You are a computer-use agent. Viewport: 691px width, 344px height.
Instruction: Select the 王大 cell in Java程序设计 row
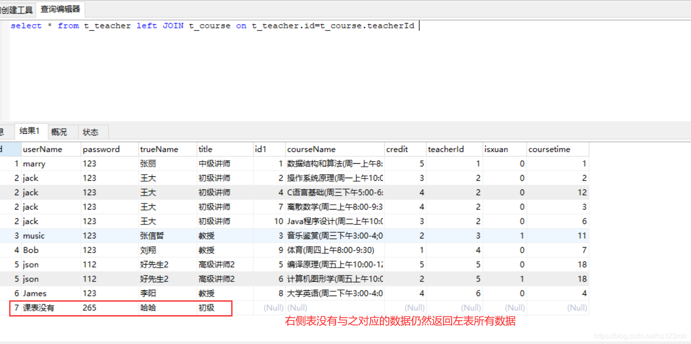(168, 221)
